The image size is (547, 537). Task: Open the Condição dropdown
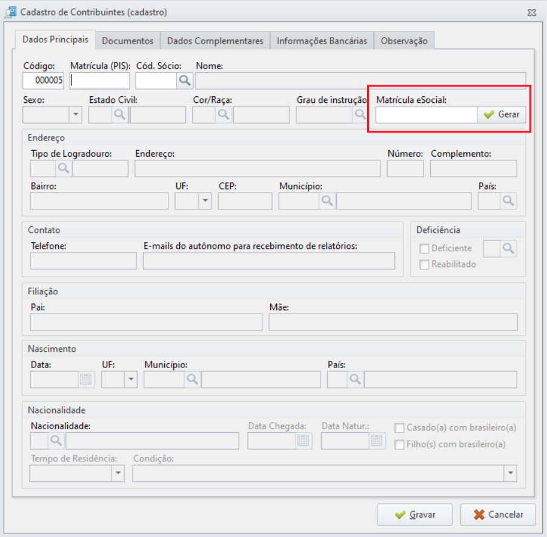pos(511,473)
